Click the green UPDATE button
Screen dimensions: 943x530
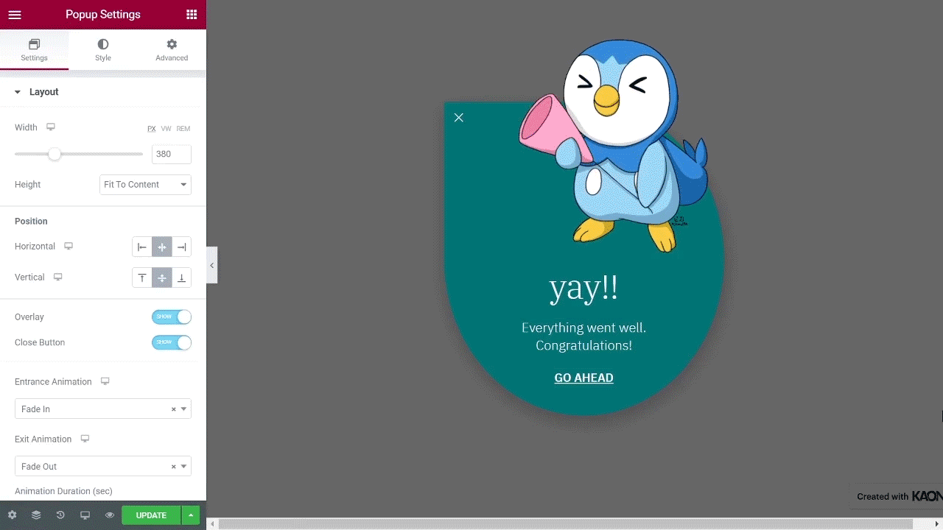point(151,515)
